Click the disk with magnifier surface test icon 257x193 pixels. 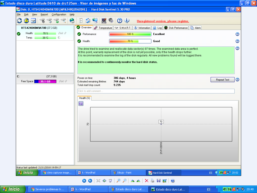63,21
